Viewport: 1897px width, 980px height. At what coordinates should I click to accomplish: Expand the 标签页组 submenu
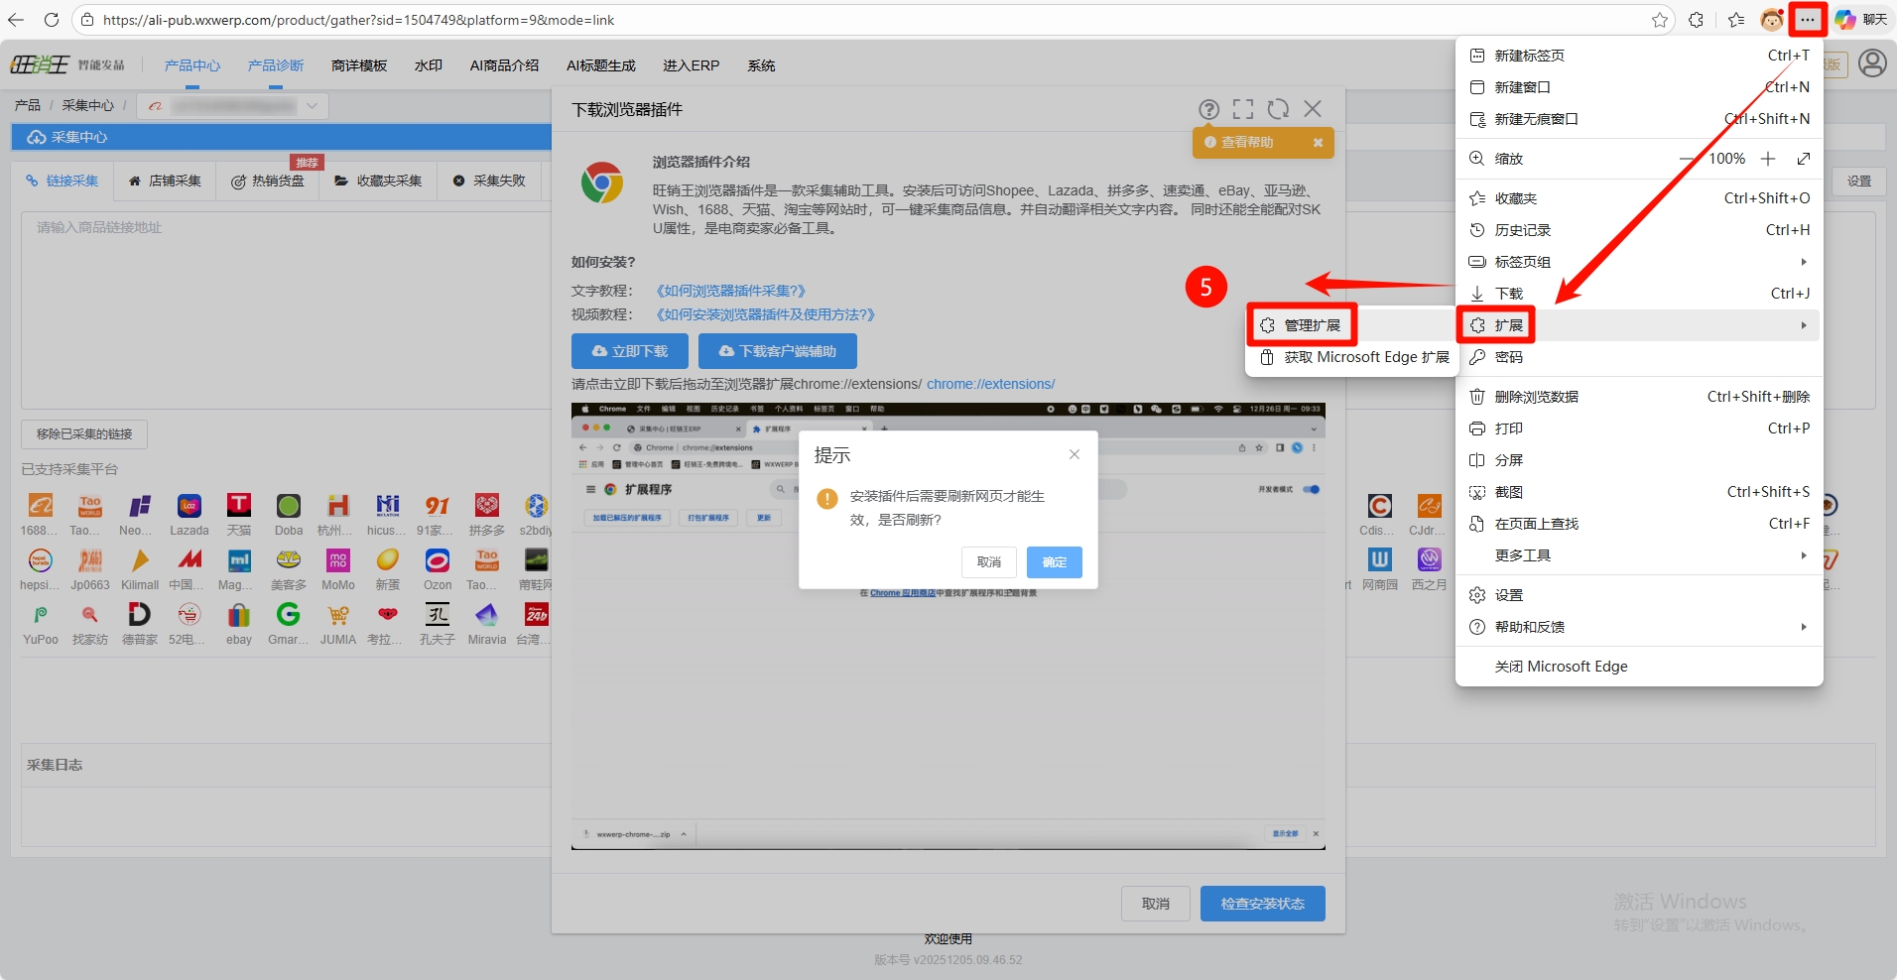click(x=1803, y=262)
